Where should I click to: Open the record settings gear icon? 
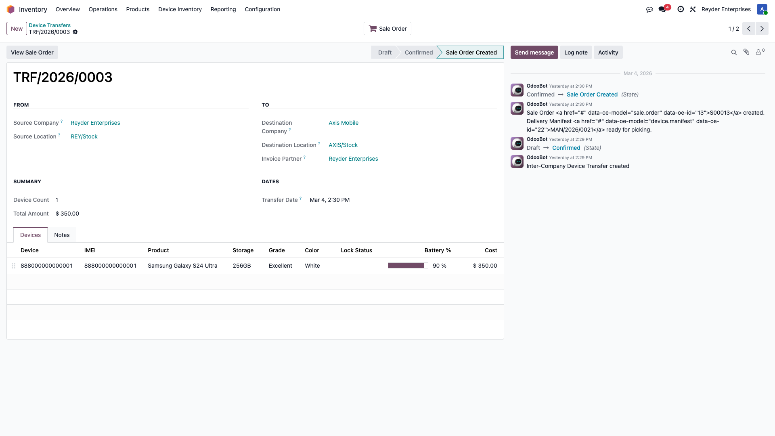[x=75, y=32]
